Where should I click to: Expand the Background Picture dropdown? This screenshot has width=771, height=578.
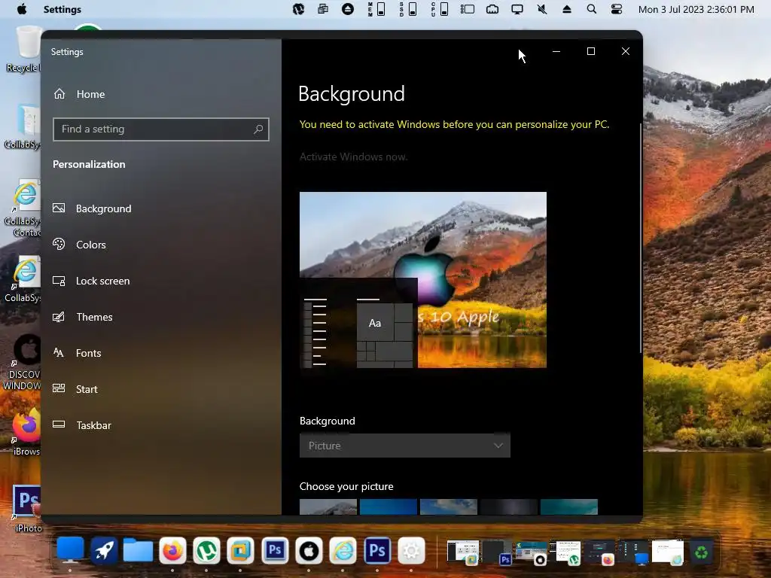pyautogui.click(x=404, y=446)
